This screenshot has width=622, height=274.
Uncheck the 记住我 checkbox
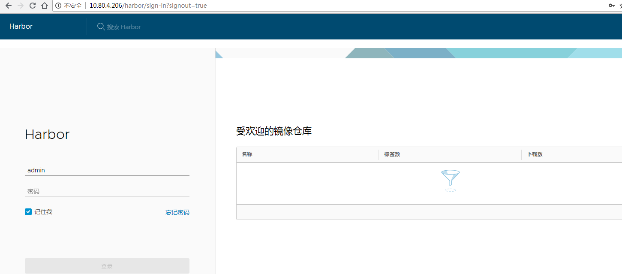pos(28,212)
